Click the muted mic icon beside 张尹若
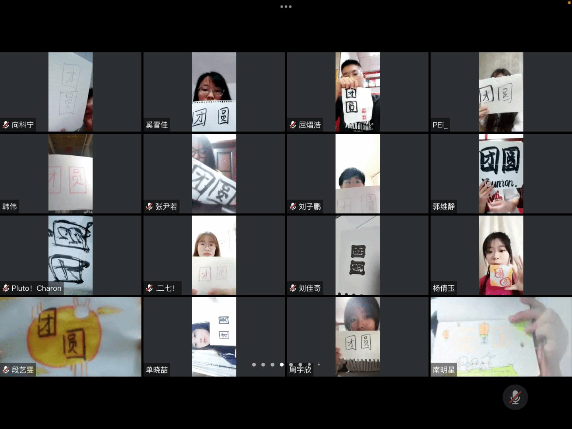This screenshot has width=572, height=429. [149, 207]
